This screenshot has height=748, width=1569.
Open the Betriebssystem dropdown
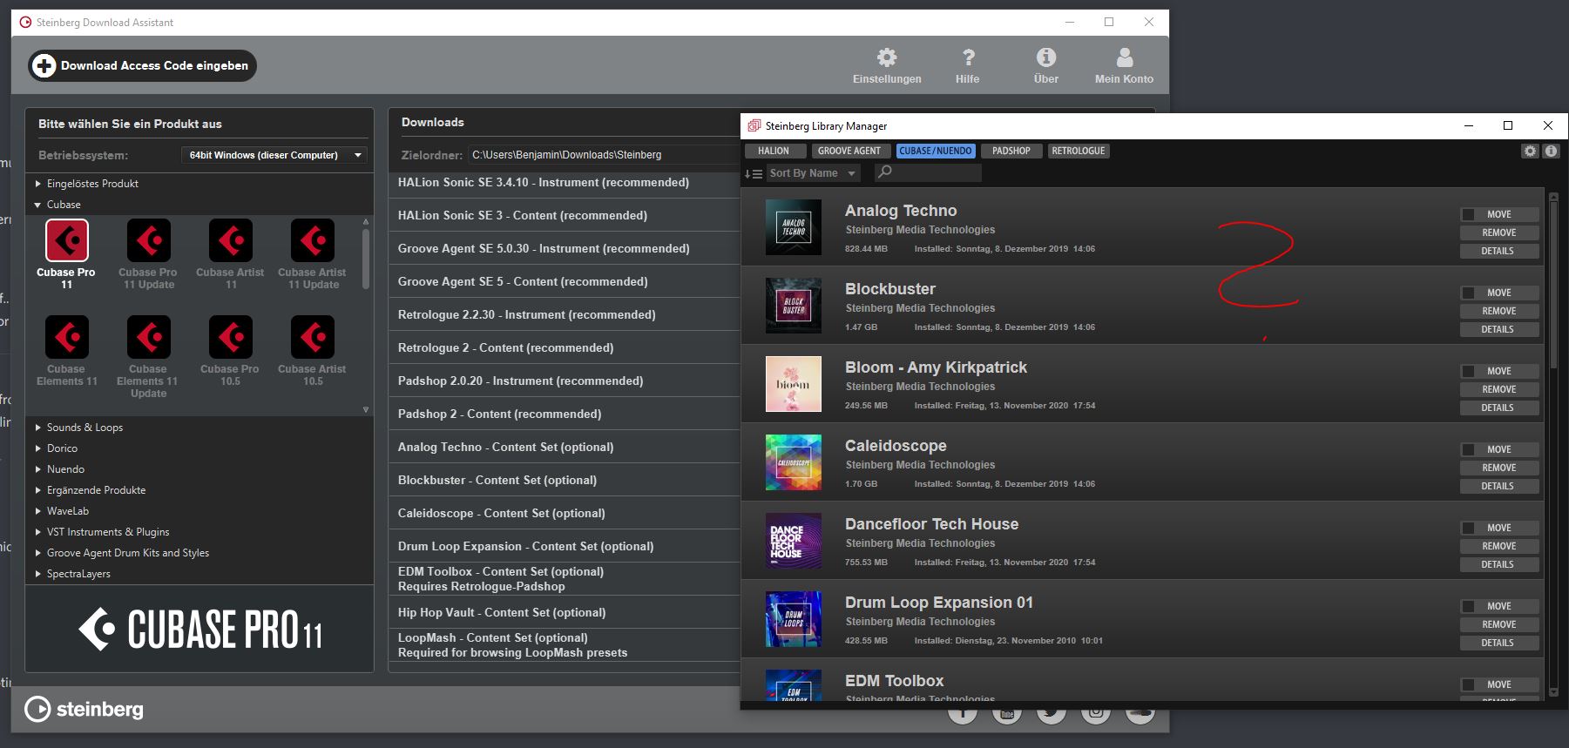(x=274, y=155)
